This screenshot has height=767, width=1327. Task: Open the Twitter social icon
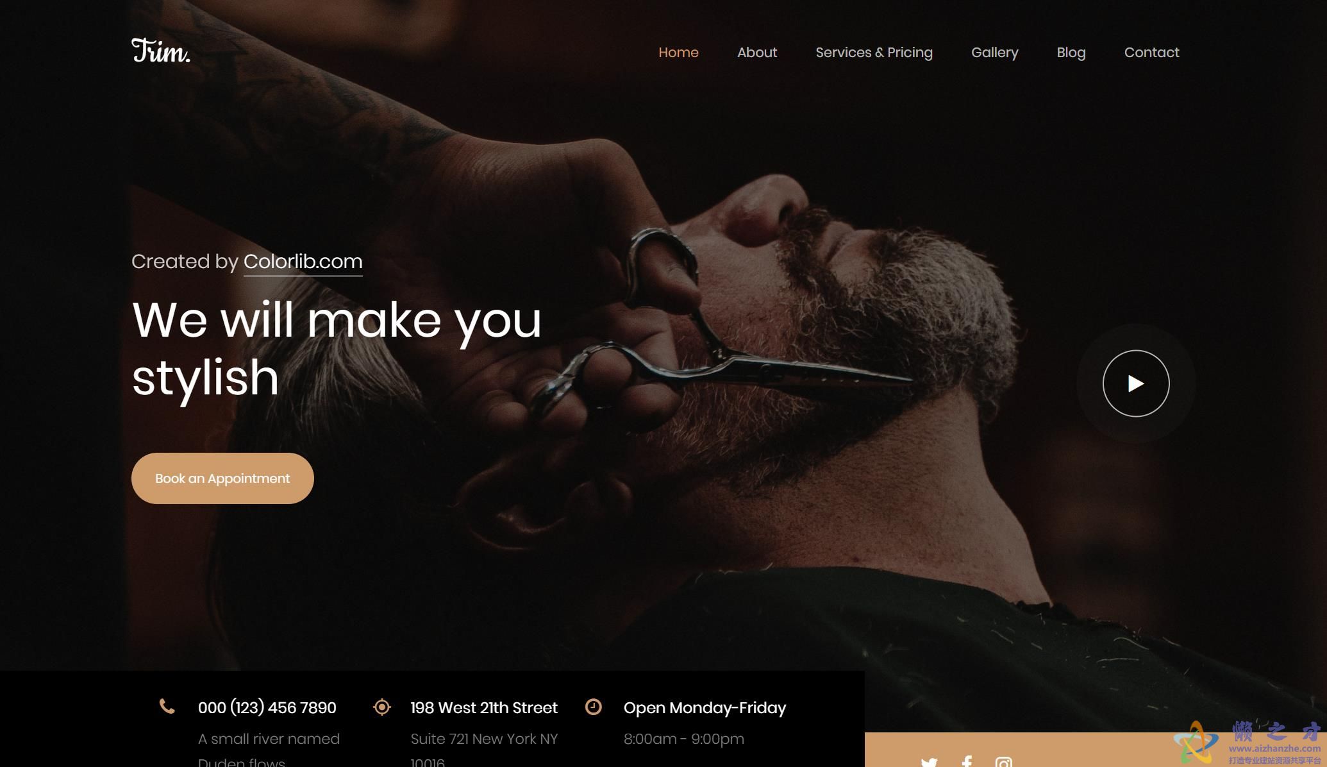pos(929,762)
